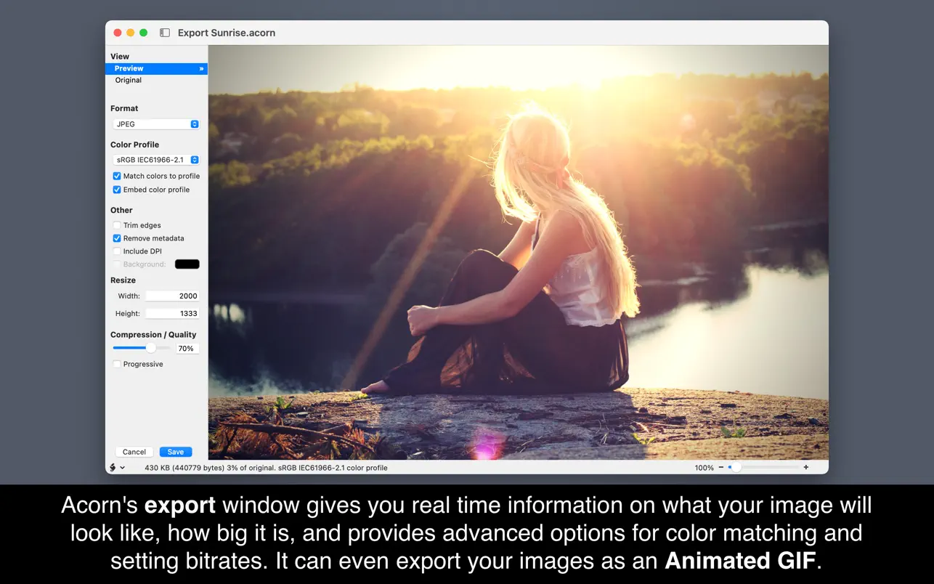Viewport: 934px width, 584px height.
Task: Enable Progressive JPEG checkbox
Action: tap(117, 364)
